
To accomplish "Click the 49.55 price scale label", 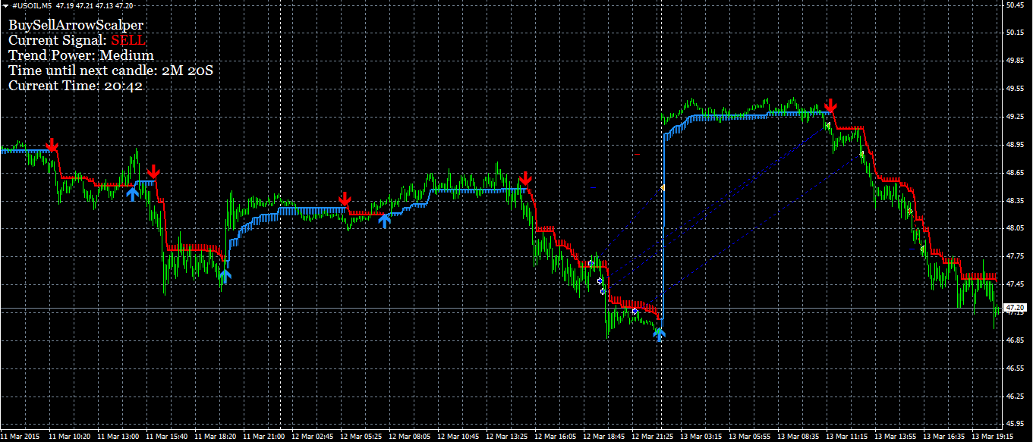I will pyautogui.click(x=1015, y=89).
